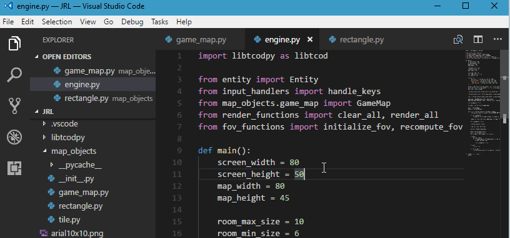Select engine.py in Open Editors
This screenshot has height=238, width=510.
(92, 84)
